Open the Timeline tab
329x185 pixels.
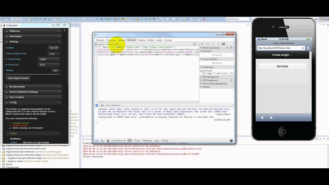pos(141,40)
